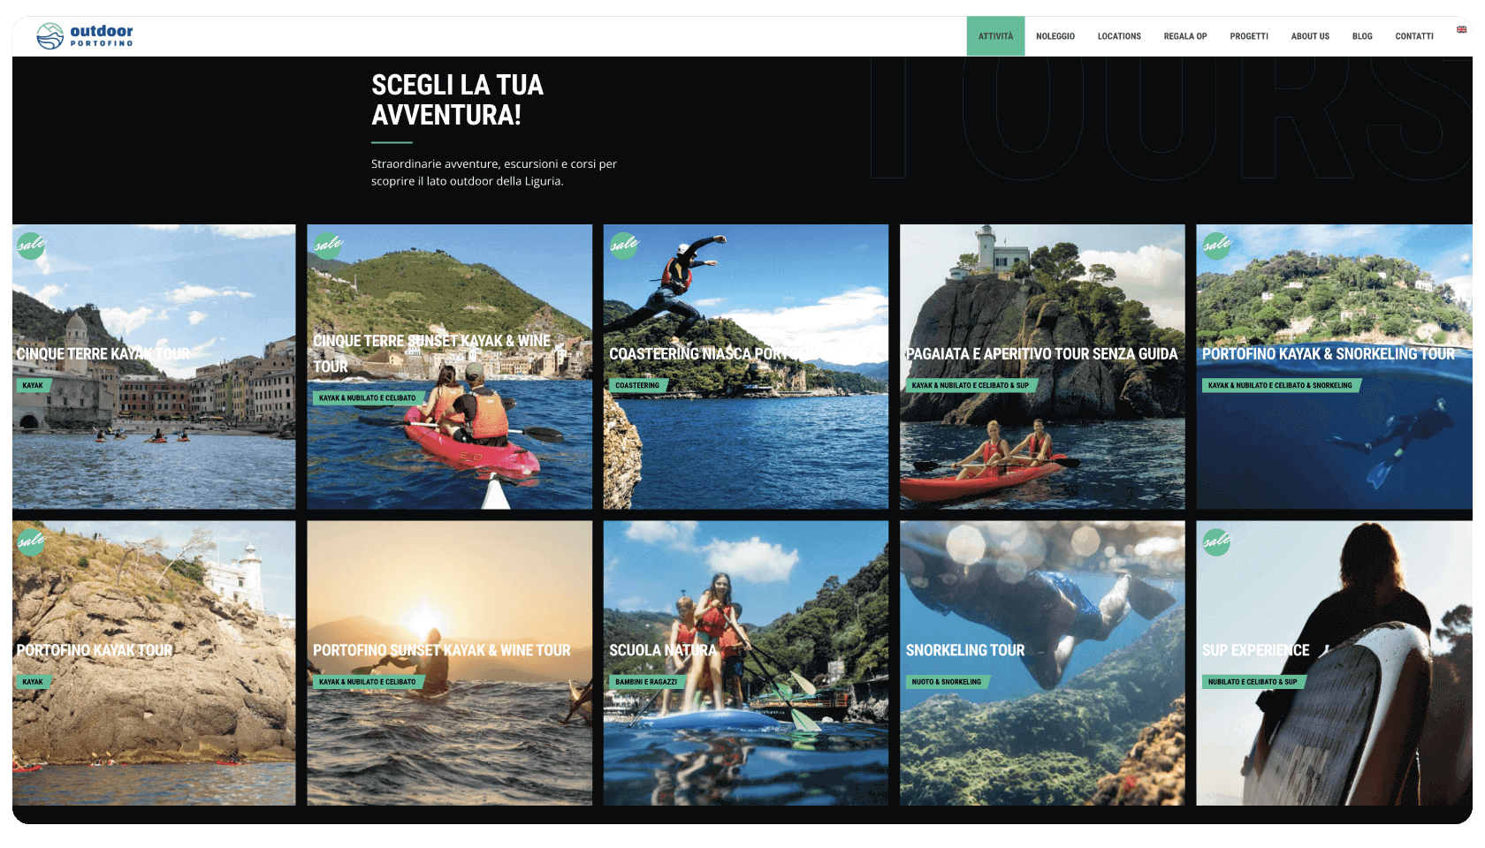The width and height of the screenshot is (1485, 848).
Task: Open the Regala OP menu item
Action: point(1185,36)
